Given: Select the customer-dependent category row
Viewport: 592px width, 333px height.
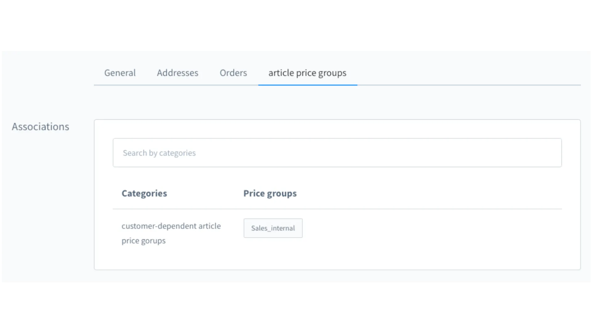Looking at the screenshot, I should point(171,233).
